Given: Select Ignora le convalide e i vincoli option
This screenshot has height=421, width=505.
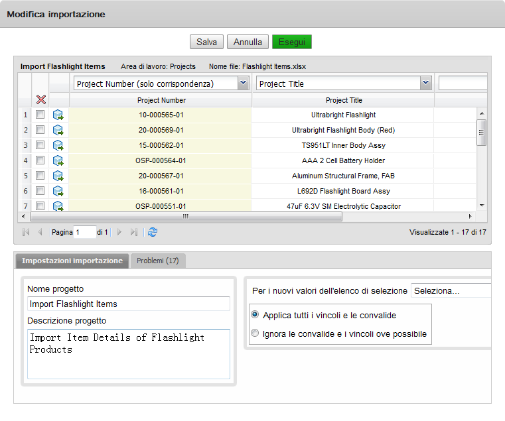Looking at the screenshot, I should (x=255, y=333).
